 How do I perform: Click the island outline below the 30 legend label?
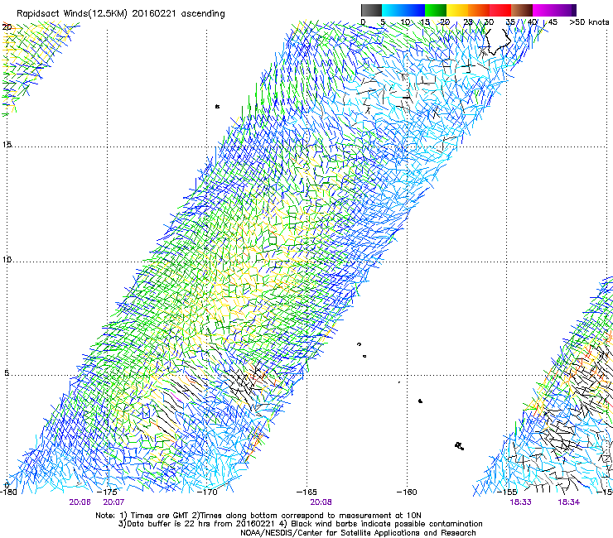[x=497, y=41]
